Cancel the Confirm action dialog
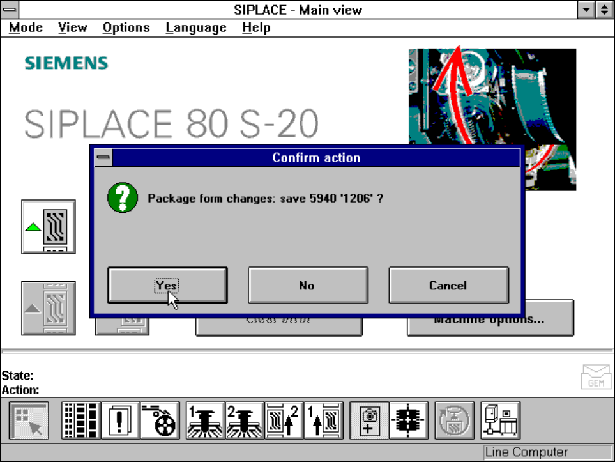 [449, 286]
